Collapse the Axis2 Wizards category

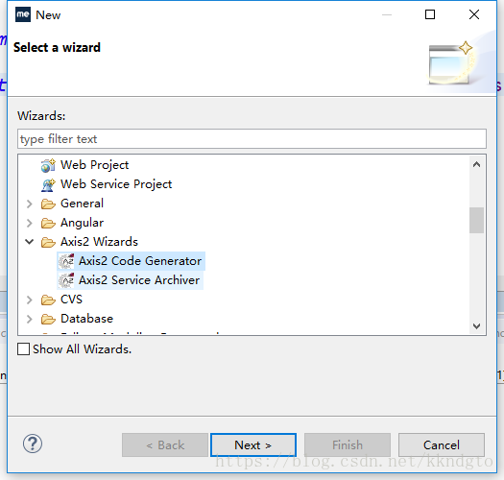29,242
